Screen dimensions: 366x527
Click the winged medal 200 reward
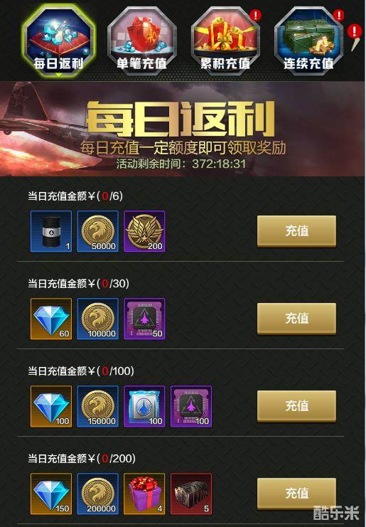[x=144, y=231]
